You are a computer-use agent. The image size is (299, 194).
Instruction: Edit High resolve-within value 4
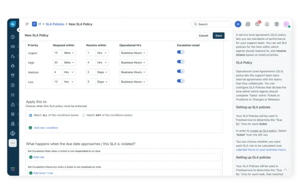tap(91, 63)
